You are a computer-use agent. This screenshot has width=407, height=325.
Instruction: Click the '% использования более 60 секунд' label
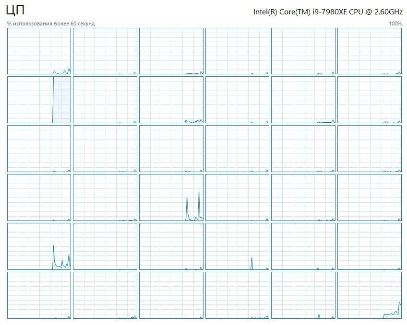(x=51, y=23)
